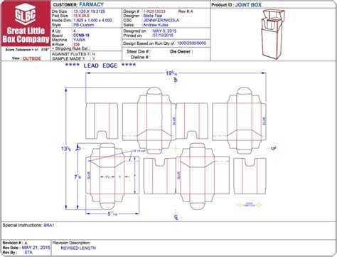Click the SAMPLE MADE value Y
The height and width of the screenshot is (257, 337).
[x=94, y=58]
